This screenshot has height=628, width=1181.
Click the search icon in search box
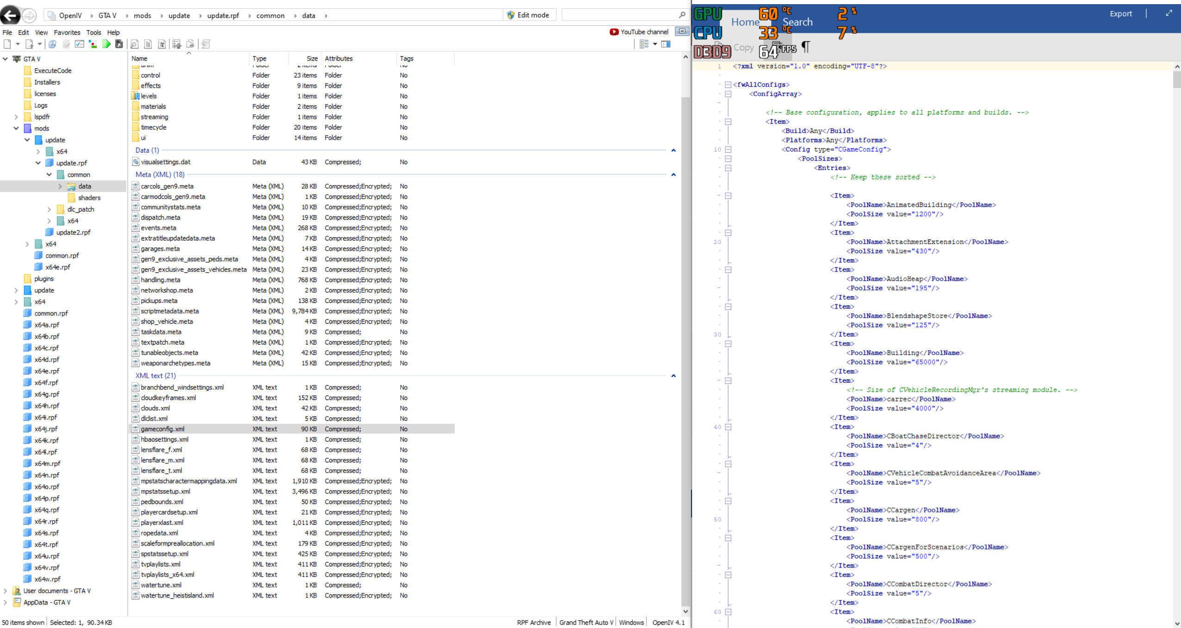point(682,15)
